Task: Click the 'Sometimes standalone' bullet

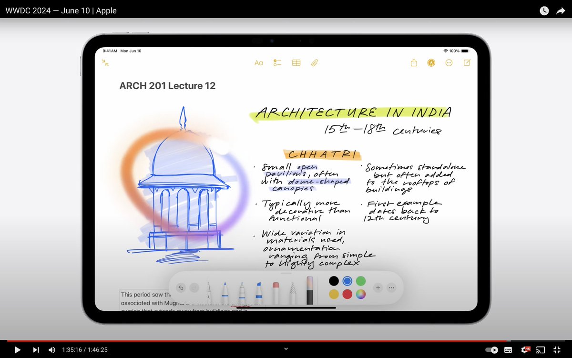Action: point(414,179)
